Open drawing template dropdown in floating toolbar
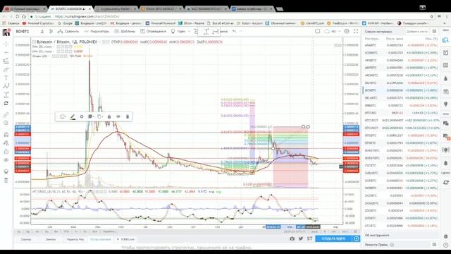This screenshot has height=254, width=451. tap(63, 116)
